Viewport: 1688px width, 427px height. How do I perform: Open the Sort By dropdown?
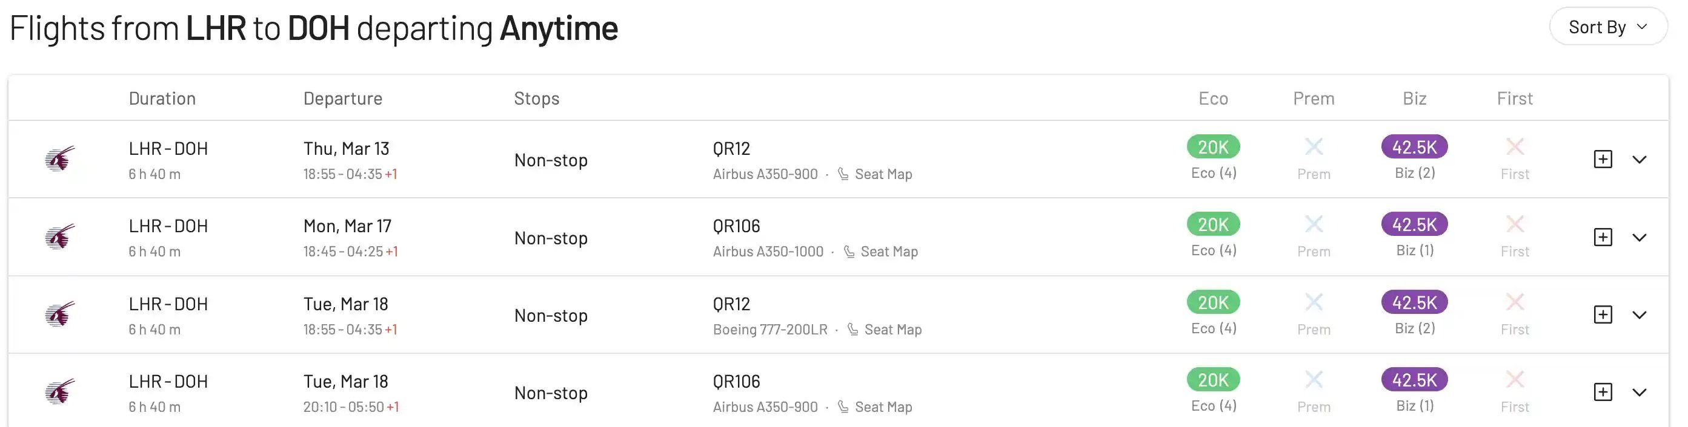pyautogui.click(x=1607, y=27)
